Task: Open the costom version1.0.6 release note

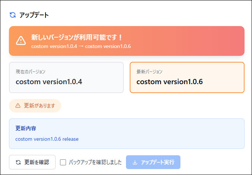Action: [47, 139]
